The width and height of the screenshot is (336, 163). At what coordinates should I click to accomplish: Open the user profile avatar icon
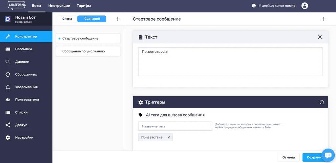(x=305, y=6)
